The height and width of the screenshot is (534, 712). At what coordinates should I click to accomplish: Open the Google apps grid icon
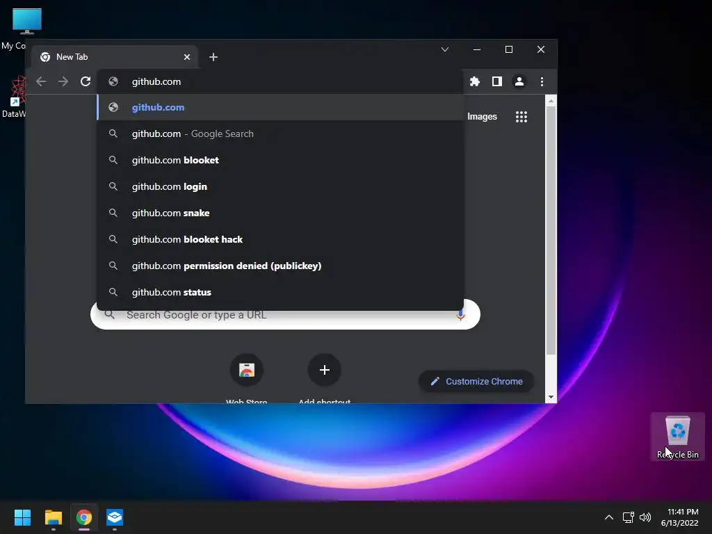[521, 117]
